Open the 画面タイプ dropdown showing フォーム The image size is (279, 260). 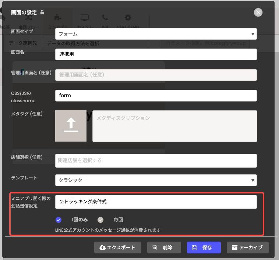click(x=156, y=34)
